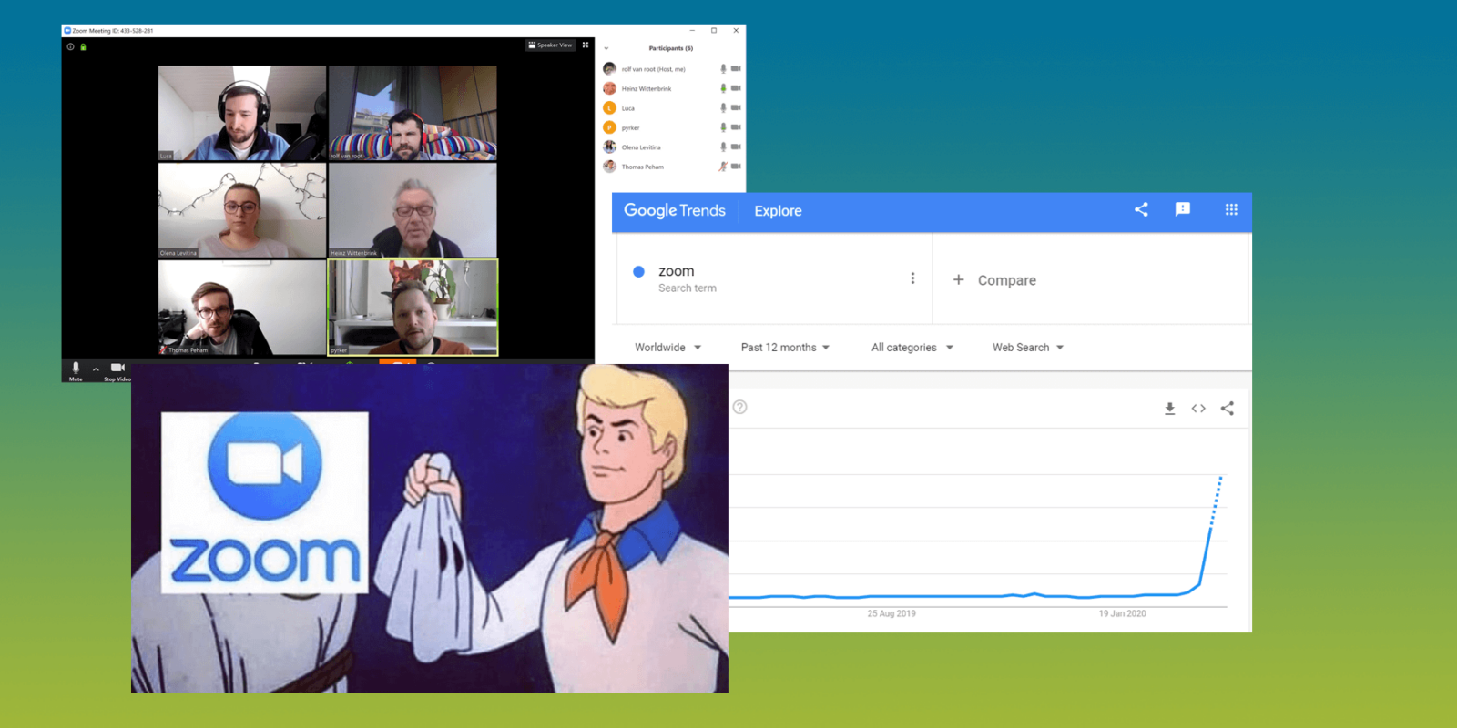The image size is (1457, 728).
Task: Unmute Thomas Peham's crossed-out microphone
Action: point(723,166)
